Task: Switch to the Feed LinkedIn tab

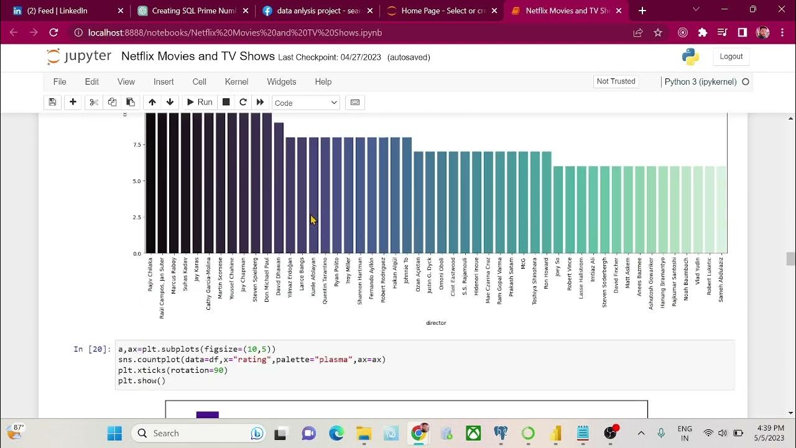Action: point(67,11)
